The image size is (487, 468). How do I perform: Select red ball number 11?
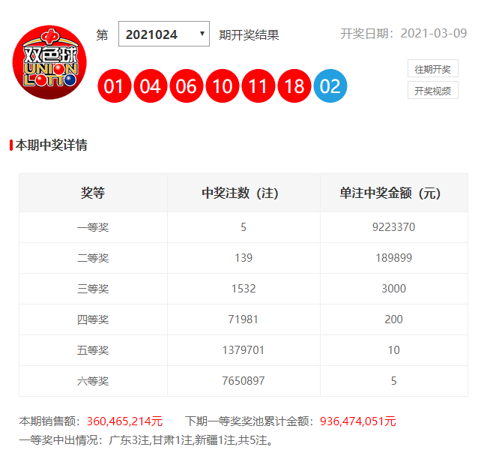258,86
